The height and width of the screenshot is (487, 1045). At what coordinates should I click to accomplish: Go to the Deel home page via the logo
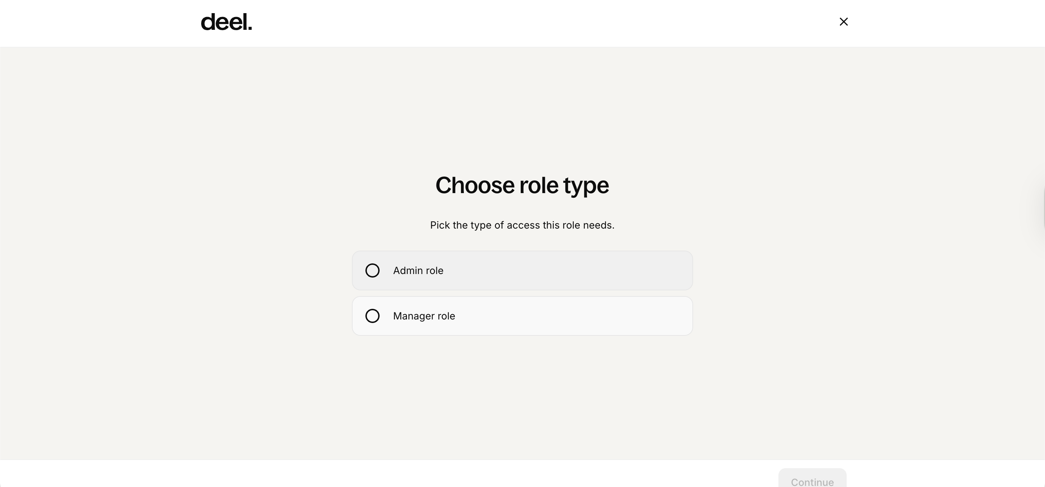pyautogui.click(x=226, y=22)
